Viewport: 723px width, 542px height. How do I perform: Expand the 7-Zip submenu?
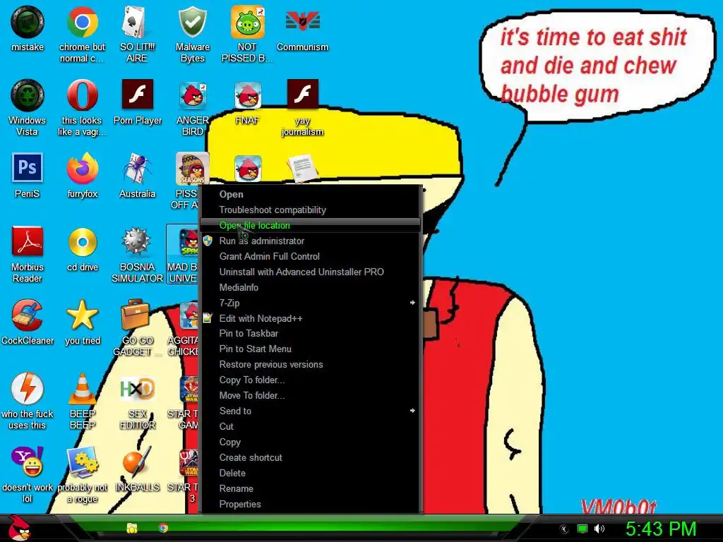pyautogui.click(x=311, y=303)
